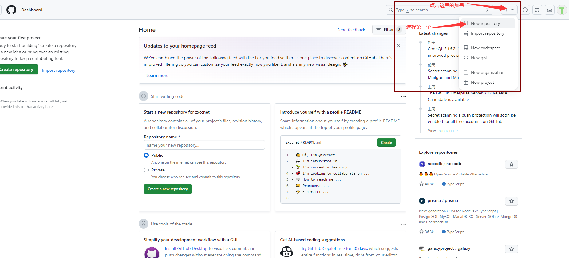Open the GitHub logo home link
569x258 pixels.
pos(11,10)
